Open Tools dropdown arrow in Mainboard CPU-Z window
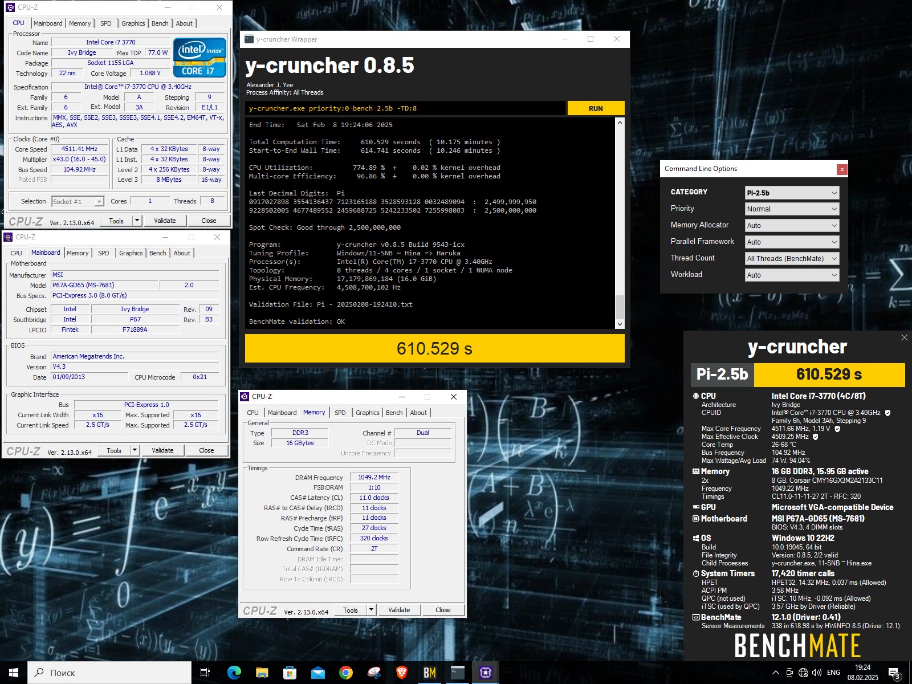 tap(135, 450)
